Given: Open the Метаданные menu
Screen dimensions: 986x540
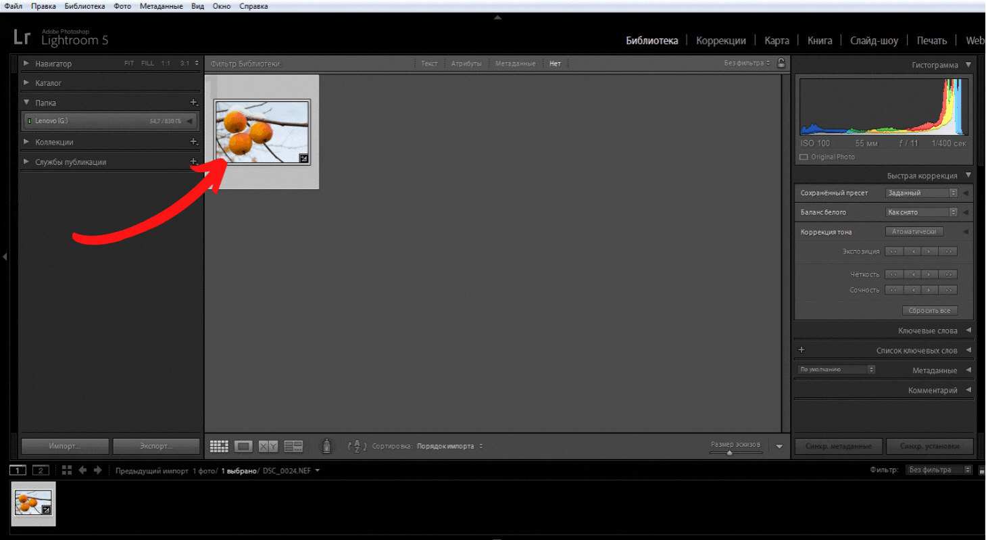Looking at the screenshot, I should (x=161, y=6).
